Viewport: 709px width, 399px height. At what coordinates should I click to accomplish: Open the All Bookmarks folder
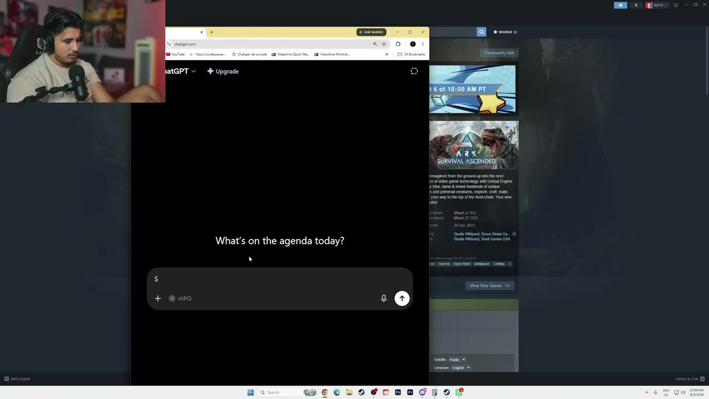pos(412,54)
